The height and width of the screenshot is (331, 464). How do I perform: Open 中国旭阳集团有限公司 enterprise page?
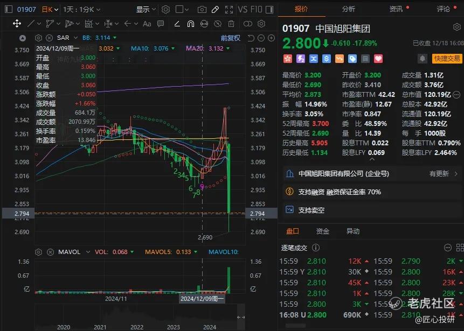tap(371, 173)
